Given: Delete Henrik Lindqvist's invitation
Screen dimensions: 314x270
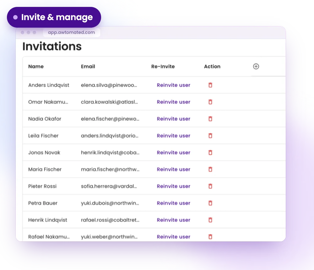Looking at the screenshot, I should (210, 220).
